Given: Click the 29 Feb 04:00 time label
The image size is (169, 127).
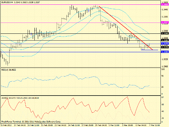Looking at the screenshot, I should point(101,125).
